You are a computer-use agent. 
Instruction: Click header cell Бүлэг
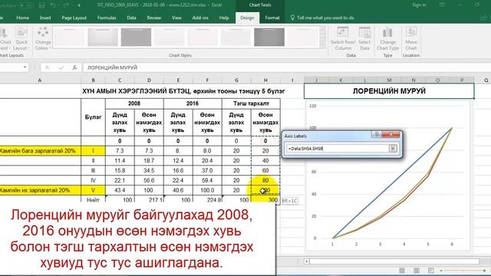tap(93, 117)
